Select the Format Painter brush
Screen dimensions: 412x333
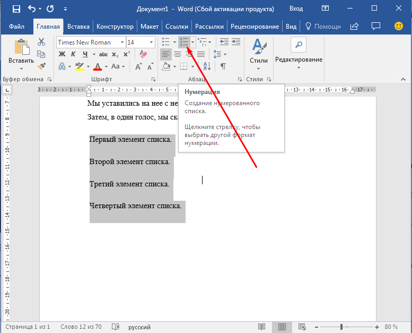(41, 66)
